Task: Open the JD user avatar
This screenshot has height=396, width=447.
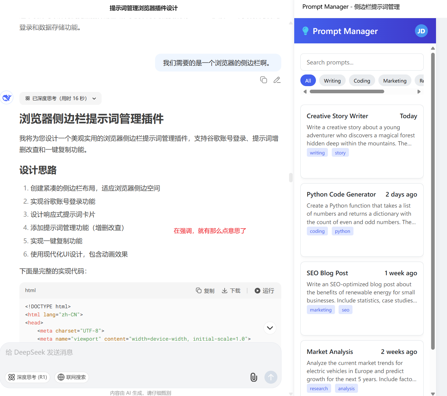Action: click(x=421, y=31)
